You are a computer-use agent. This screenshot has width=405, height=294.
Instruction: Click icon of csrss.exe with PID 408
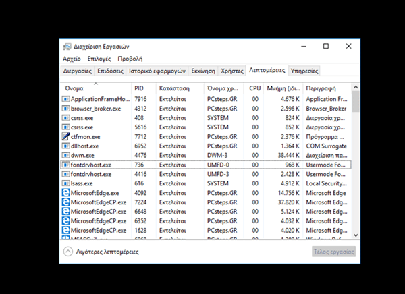(x=66, y=118)
